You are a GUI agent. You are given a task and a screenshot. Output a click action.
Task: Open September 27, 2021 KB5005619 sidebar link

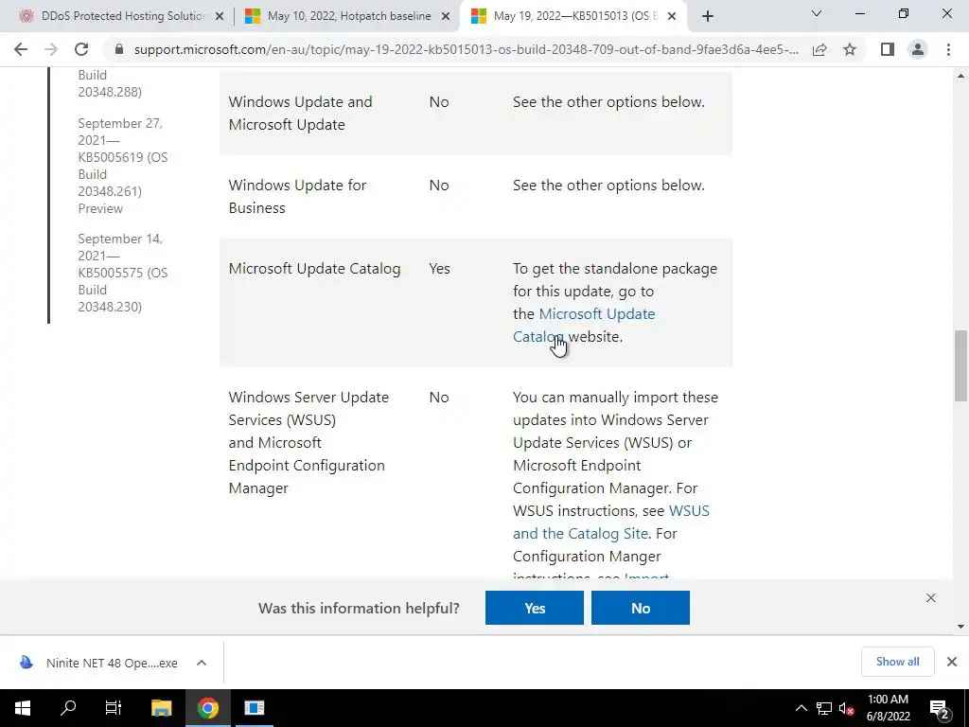(x=122, y=166)
